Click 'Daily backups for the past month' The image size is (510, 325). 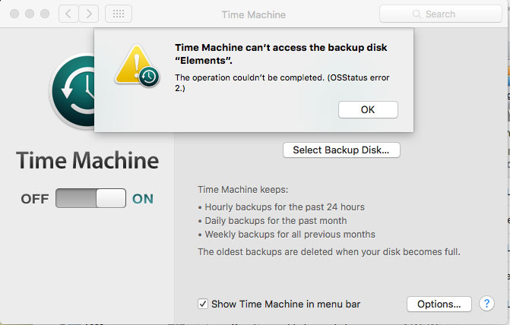click(276, 221)
